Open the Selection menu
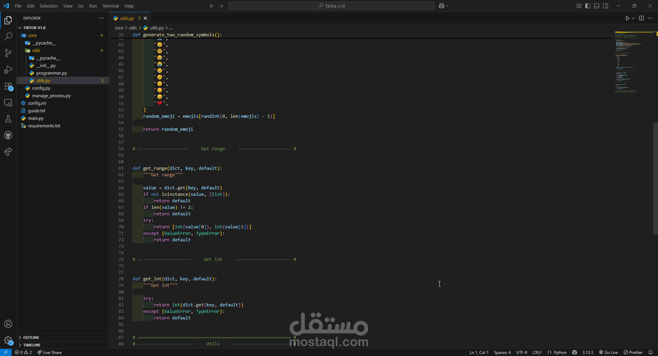This screenshot has width=658, height=356. (x=49, y=6)
